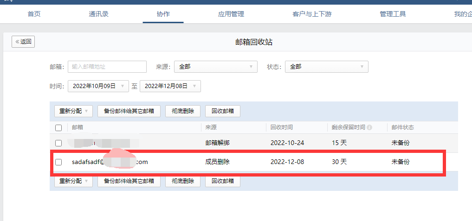Check the box for sadafsadf mailbox row
Image resolution: width=472 pixels, height=221 pixels.
58,162
